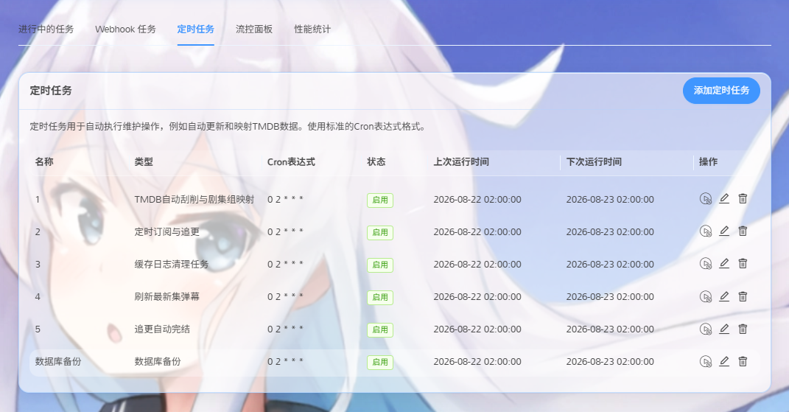Edit the 缓存日志清理任务 task
This screenshot has height=412, width=789.
(x=724, y=263)
